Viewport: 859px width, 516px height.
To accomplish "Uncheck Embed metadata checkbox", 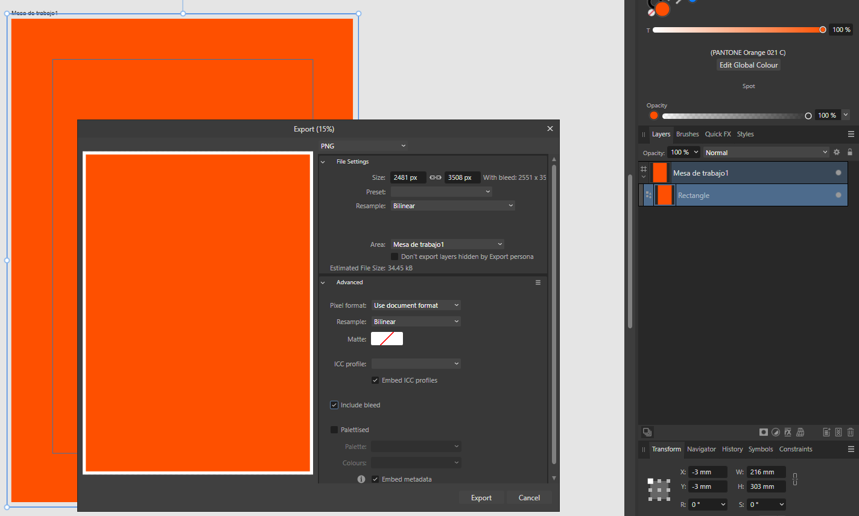I will (x=375, y=479).
